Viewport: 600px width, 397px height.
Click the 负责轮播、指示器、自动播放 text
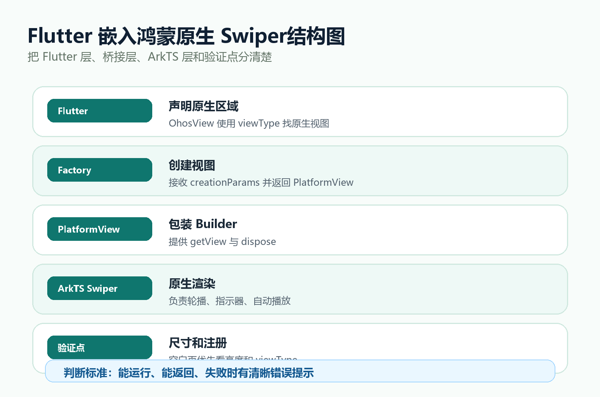click(229, 301)
